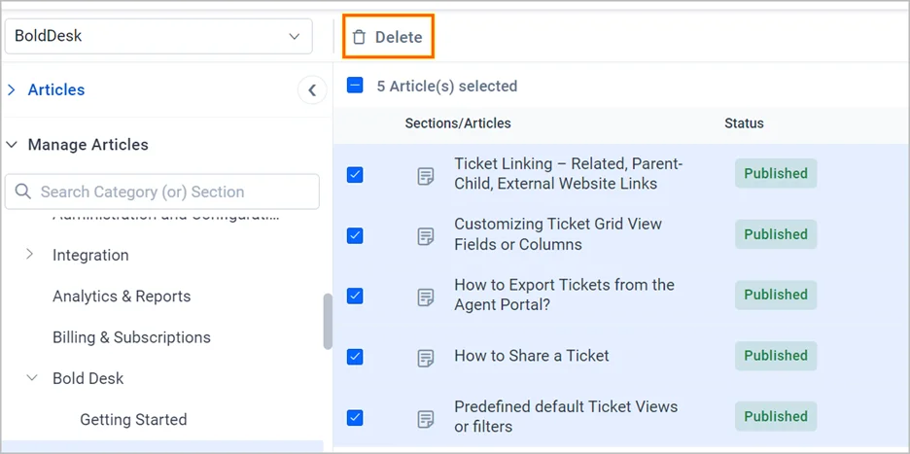This screenshot has height=454, width=910.
Task: Click the Customizing Ticket Grid View article icon
Action: tap(425, 236)
